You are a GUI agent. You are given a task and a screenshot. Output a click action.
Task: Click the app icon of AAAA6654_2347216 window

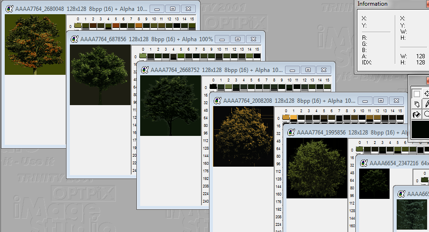(363, 163)
